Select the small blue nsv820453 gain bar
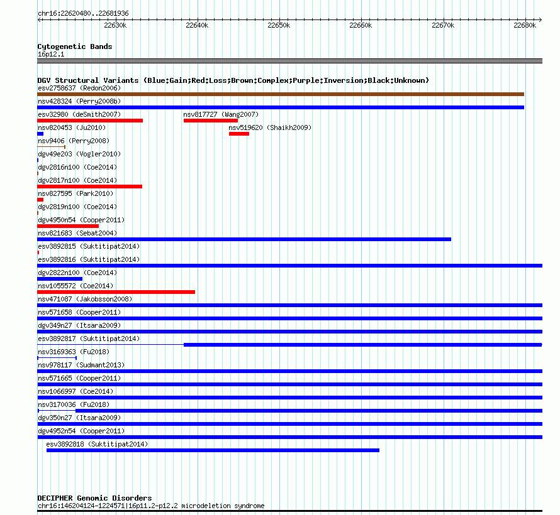Image resolution: width=560 pixels, height=515 pixels. 40,134
